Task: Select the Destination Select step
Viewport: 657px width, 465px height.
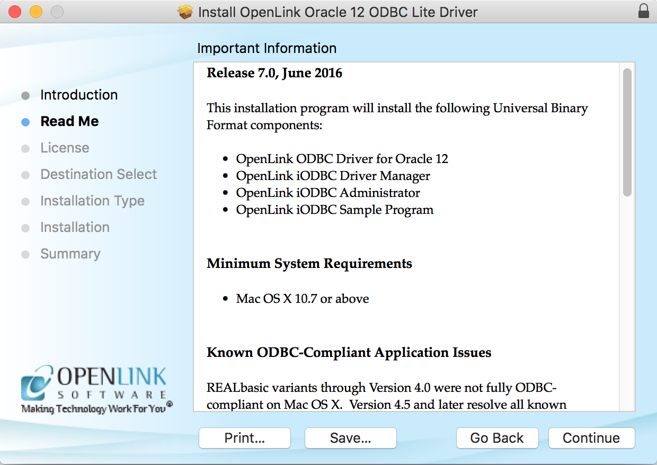Action: pyautogui.click(x=99, y=175)
